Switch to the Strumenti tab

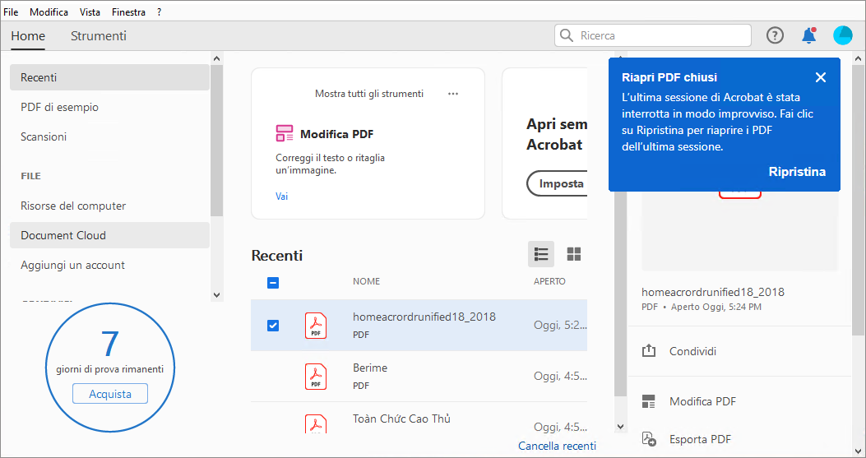point(99,36)
